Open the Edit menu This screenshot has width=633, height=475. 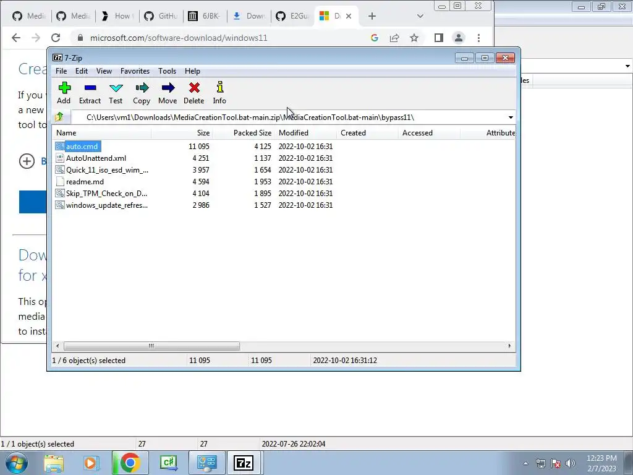82,71
